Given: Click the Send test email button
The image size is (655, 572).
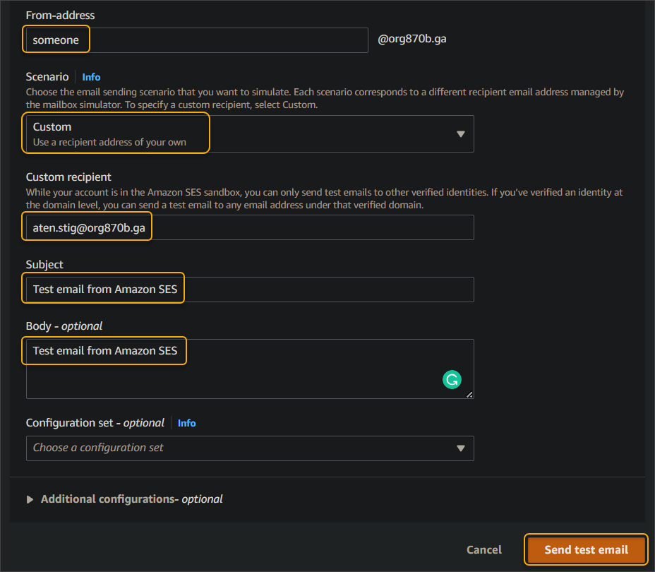Looking at the screenshot, I should (586, 549).
